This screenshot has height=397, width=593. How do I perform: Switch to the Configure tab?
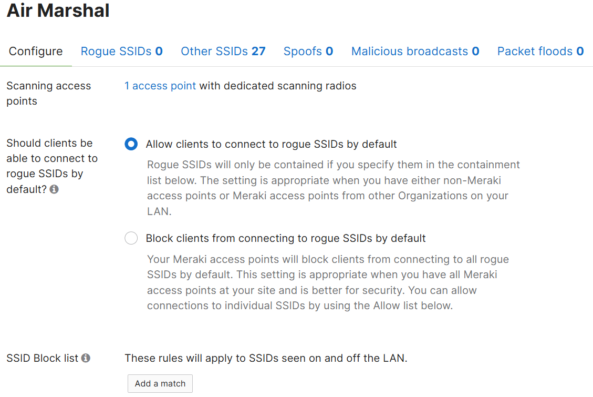coord(36,52)
